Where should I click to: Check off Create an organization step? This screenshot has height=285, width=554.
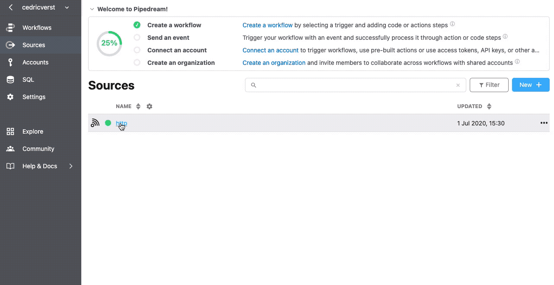pos(137,63)
